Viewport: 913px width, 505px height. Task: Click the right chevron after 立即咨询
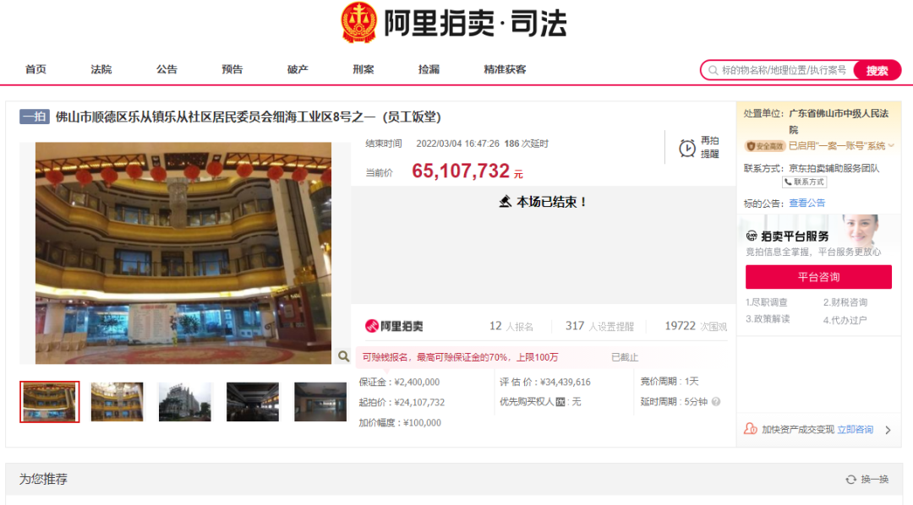point(888,430)
